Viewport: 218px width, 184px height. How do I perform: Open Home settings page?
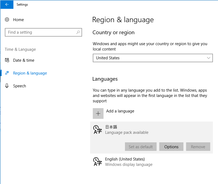[18, 20]
